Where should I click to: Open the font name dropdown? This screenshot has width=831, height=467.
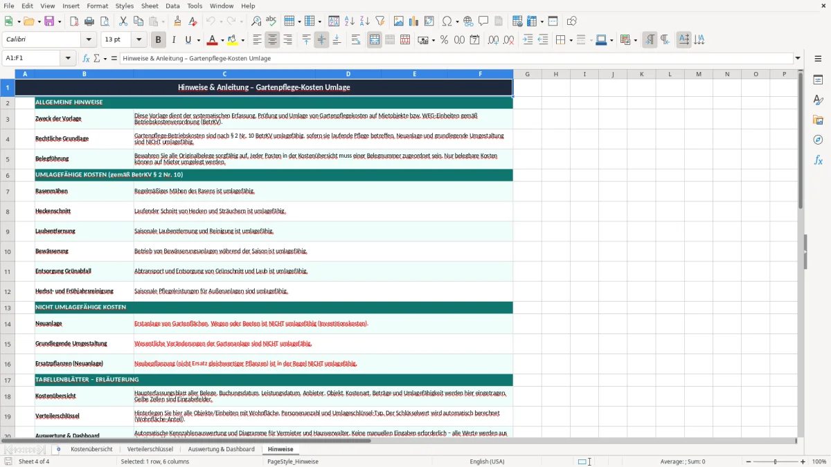89,40
